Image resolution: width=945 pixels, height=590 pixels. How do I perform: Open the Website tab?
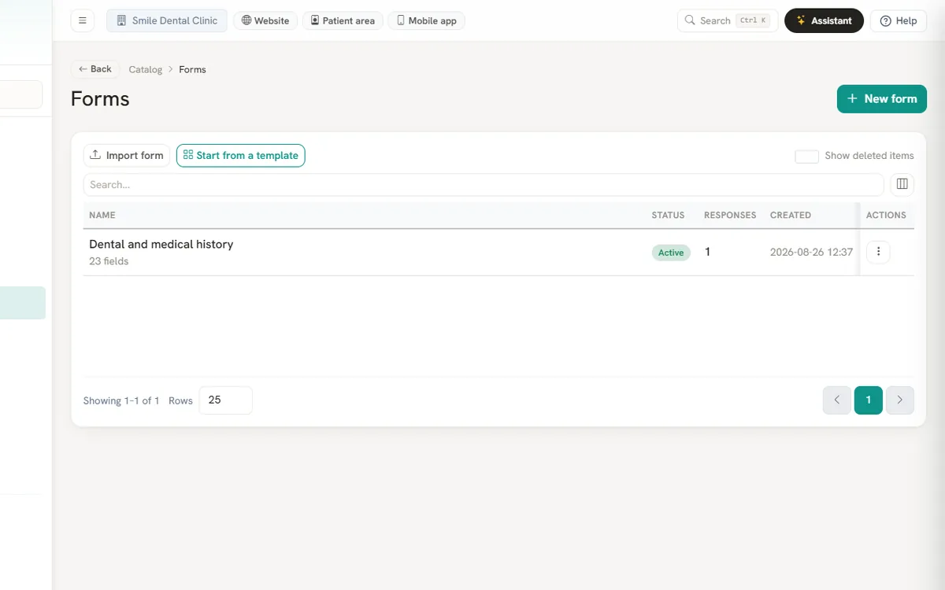[x=265, y=20]
